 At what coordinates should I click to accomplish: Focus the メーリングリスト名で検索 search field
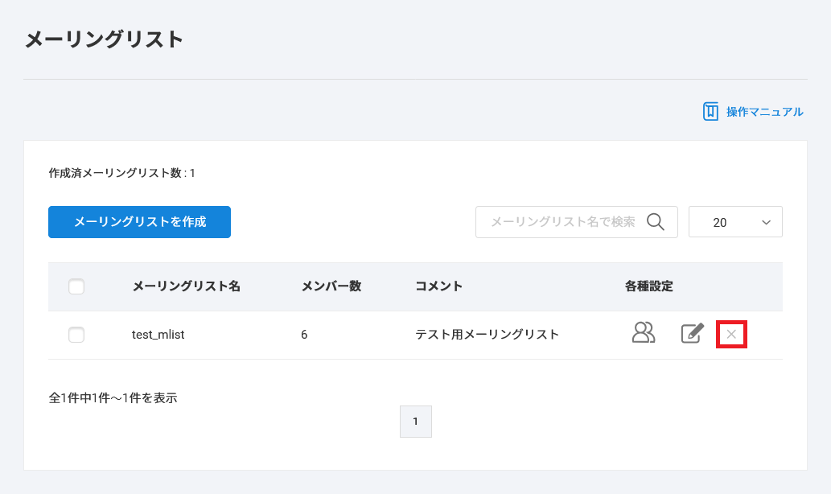(x=562, y=222)
